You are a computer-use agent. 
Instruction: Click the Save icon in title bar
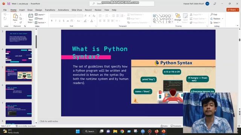click(9, 3)
